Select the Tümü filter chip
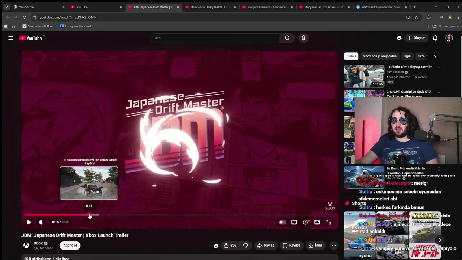This screenshot has height=260, width=462. (x=351, y=56)
